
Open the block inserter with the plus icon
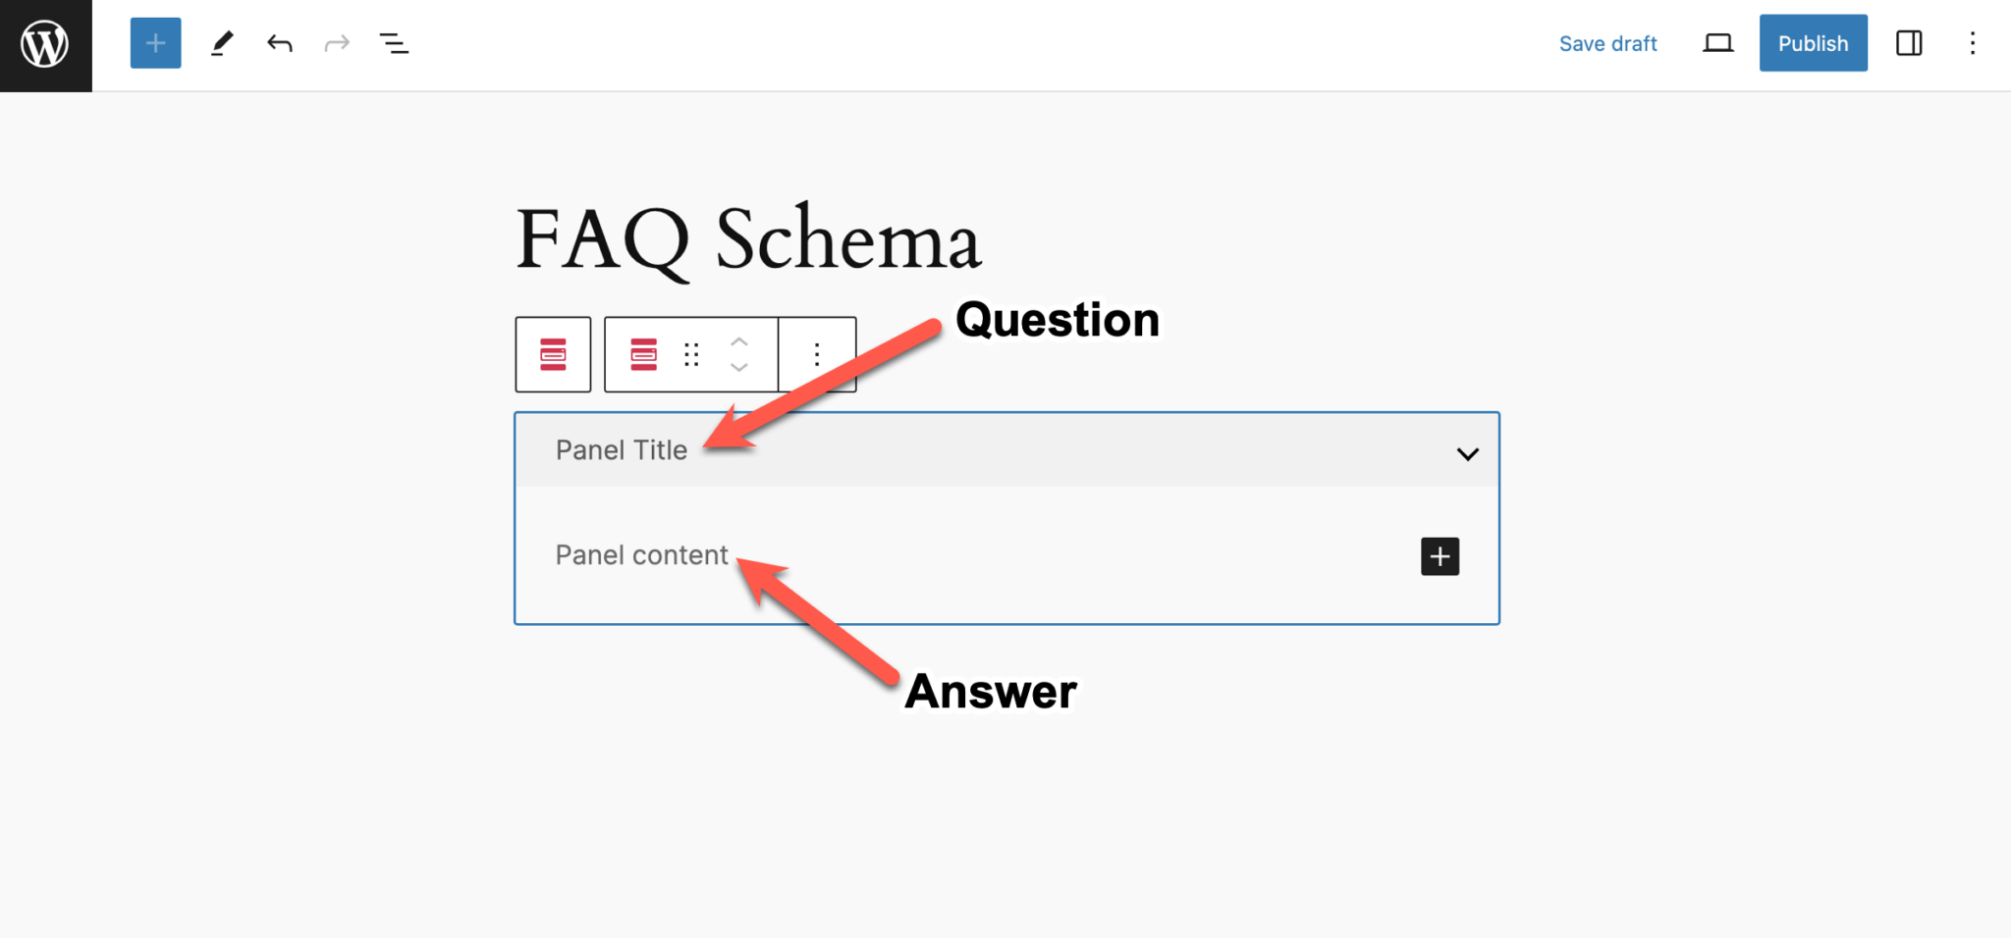coord(155,43)
